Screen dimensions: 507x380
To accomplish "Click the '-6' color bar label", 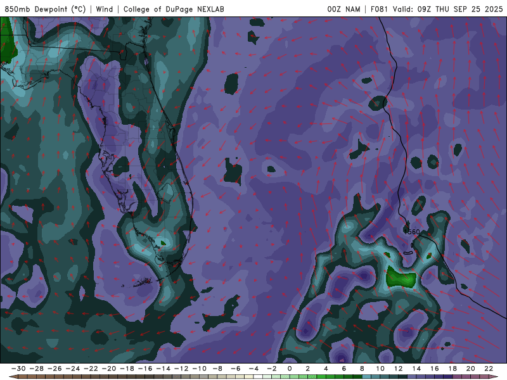I will coord(236,369).
